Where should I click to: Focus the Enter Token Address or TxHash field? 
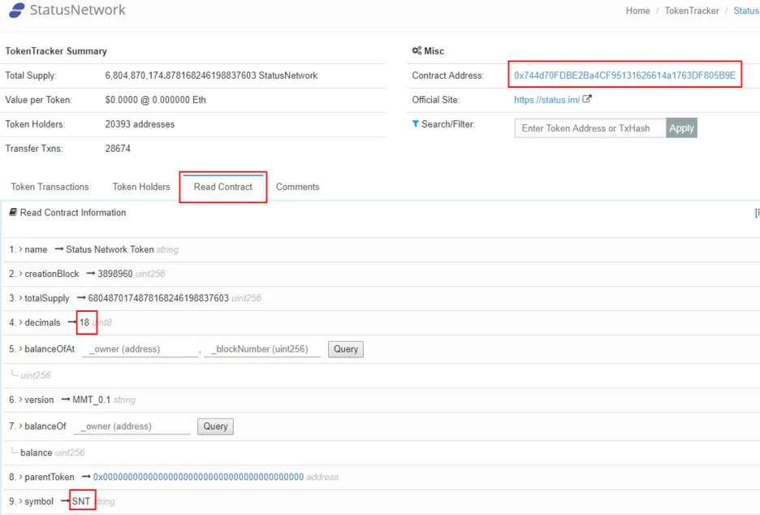pyautogui.click(x=589, y=128)
